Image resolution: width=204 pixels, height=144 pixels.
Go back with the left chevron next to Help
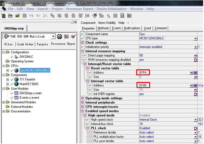pos(128,23)
